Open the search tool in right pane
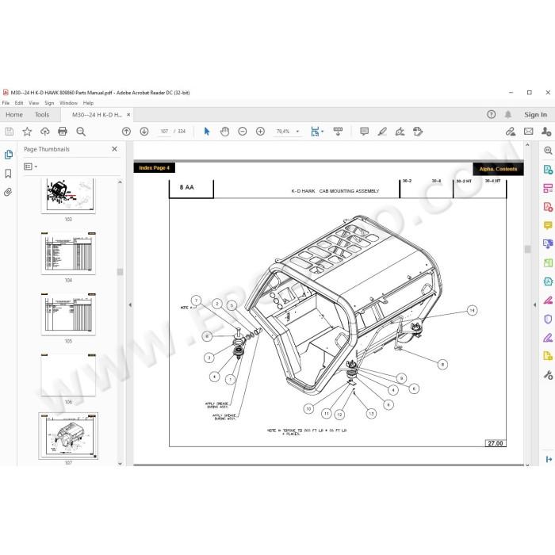This screenshot has height=555, width=555. [548, 151]
